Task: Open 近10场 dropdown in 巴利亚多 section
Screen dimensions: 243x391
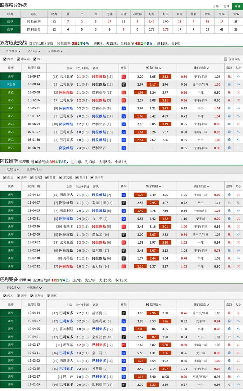Action: [13, 288]
